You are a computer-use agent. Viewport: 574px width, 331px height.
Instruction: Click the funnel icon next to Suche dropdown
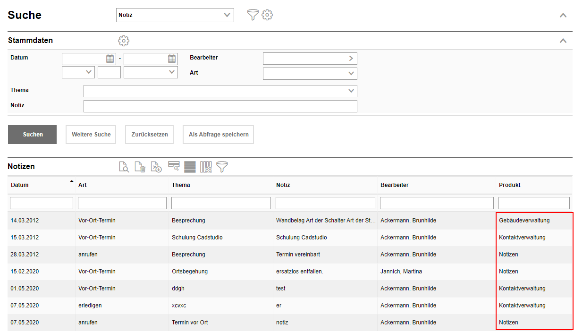pyautogui.click(x=253, y=15)
